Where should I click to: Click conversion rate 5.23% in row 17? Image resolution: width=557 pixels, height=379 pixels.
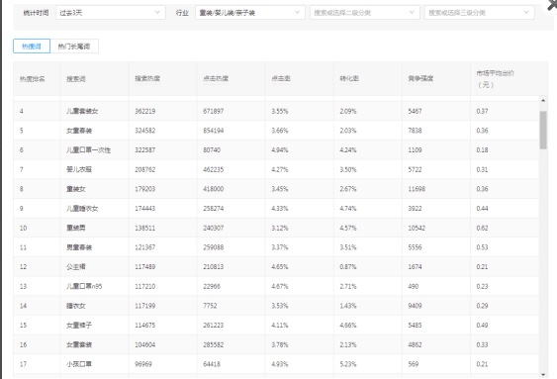click(x=348, y=364)
